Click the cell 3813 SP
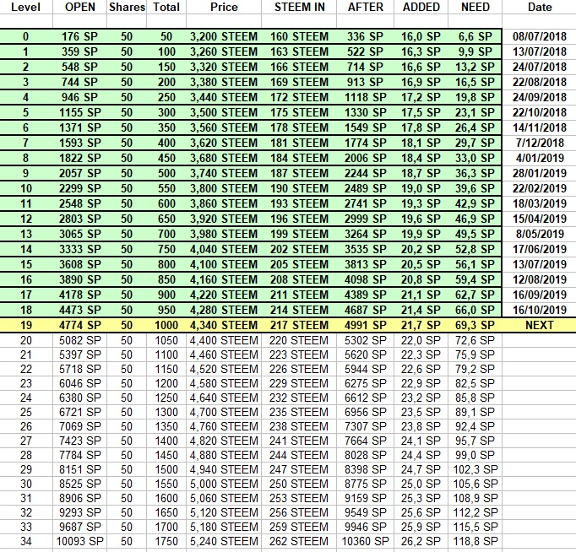This screenshot has width=576, height=552. coord(365,265)
